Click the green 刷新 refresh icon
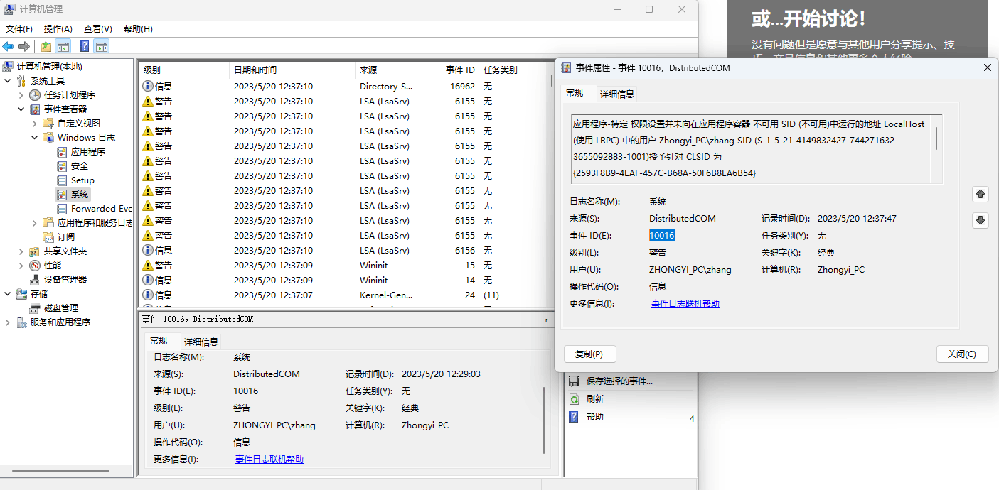Image resolution: width=999 pixels, height=490 pixels. (x=574, y=399)
